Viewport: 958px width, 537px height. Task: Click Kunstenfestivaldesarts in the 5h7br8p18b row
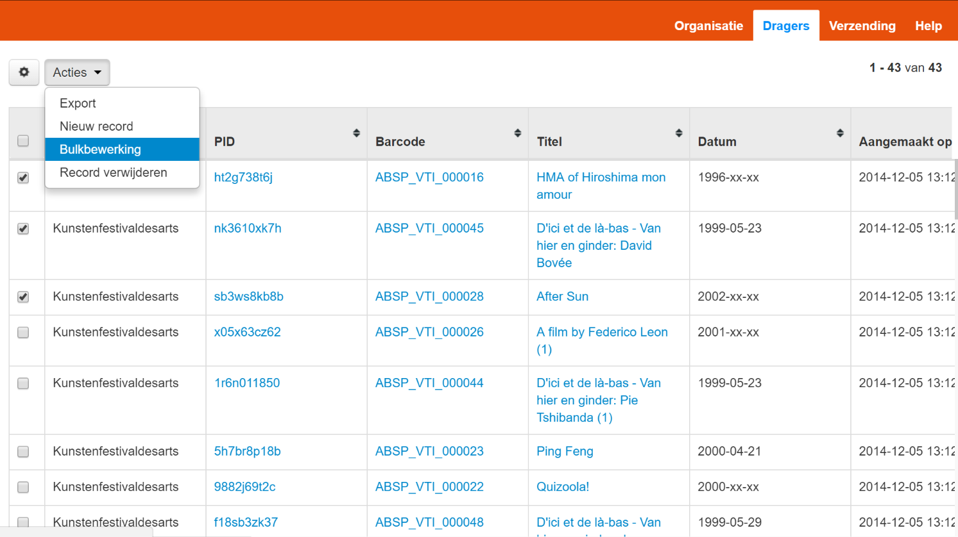pos(115,451)
